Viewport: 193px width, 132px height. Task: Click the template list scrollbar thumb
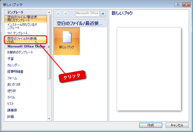[49, 47]
